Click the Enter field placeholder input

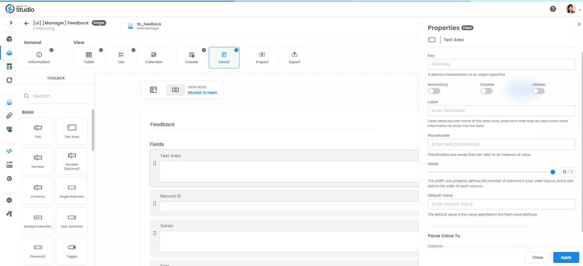pyautogui.click(x=502, y=144)
